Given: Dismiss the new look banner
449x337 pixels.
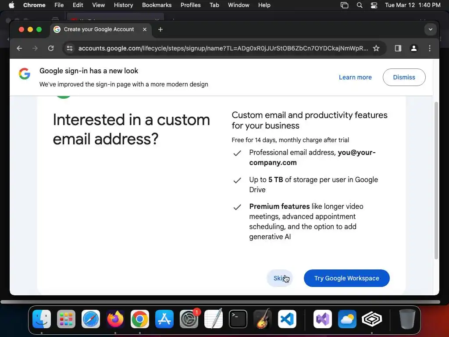Looking at the screenshot, I should [404, 77].
